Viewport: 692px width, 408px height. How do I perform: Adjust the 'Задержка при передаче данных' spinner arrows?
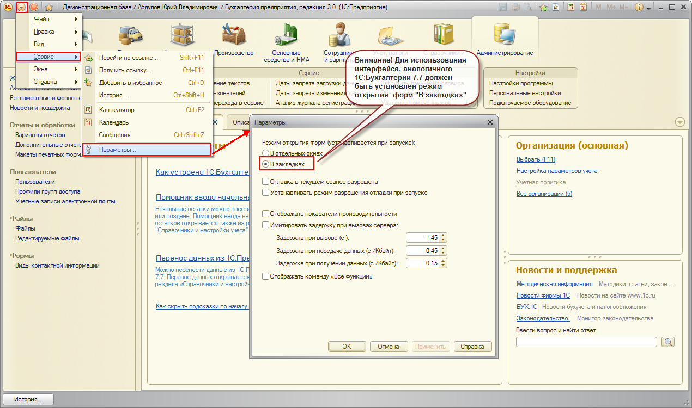point(443,250)
